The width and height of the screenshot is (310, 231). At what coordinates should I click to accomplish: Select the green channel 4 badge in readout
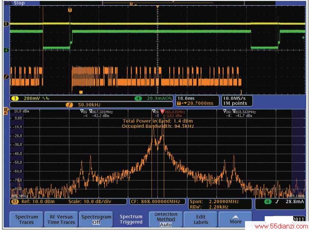pos(138,98)
